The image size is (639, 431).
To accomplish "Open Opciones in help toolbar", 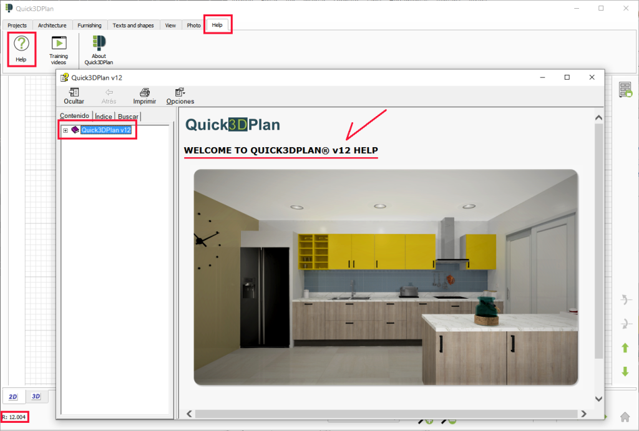I will click(x=180, y=96).
